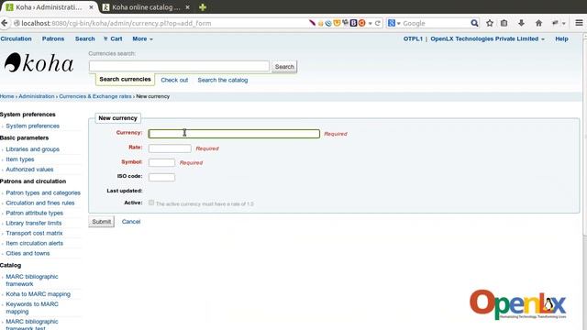Focus the Symbol input field

pos(161,163)
